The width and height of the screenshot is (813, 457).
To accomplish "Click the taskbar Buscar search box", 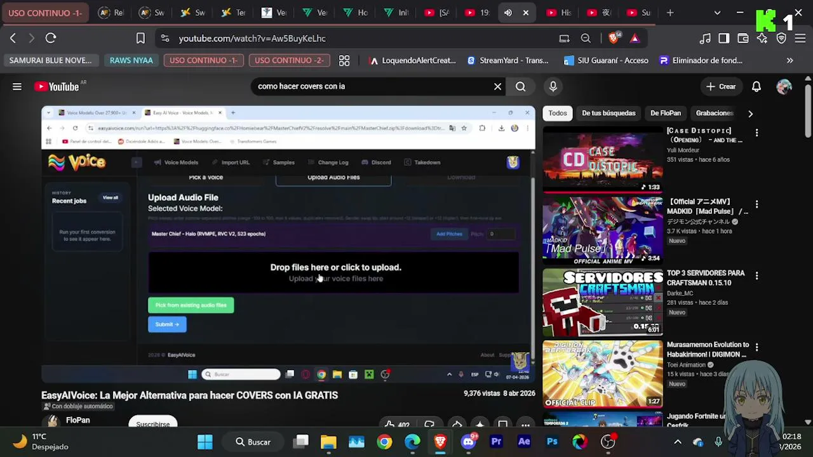I will point(254,442).
